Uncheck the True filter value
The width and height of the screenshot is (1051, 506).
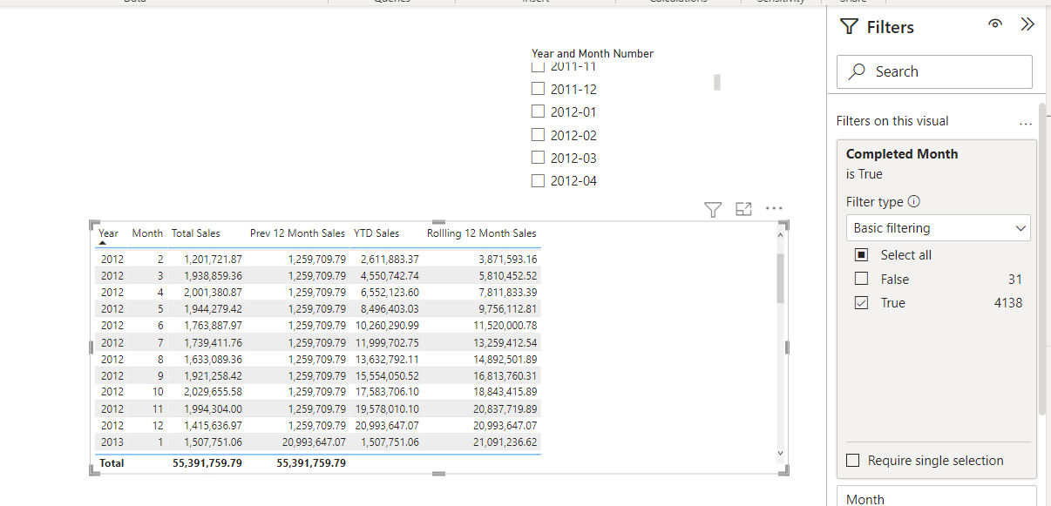tap(861, 303)
